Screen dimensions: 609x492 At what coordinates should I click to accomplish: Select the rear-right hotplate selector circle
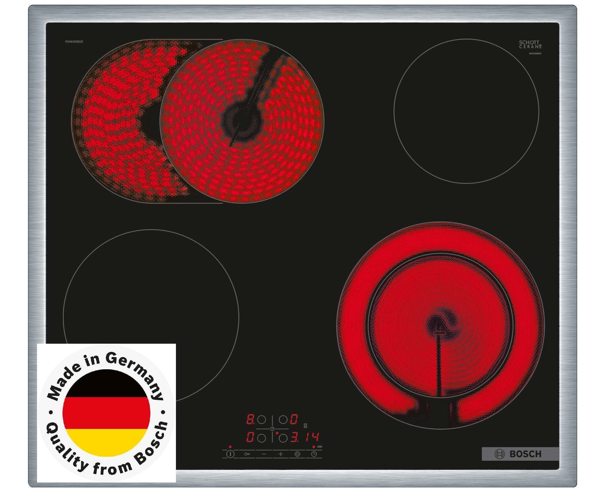283,420
